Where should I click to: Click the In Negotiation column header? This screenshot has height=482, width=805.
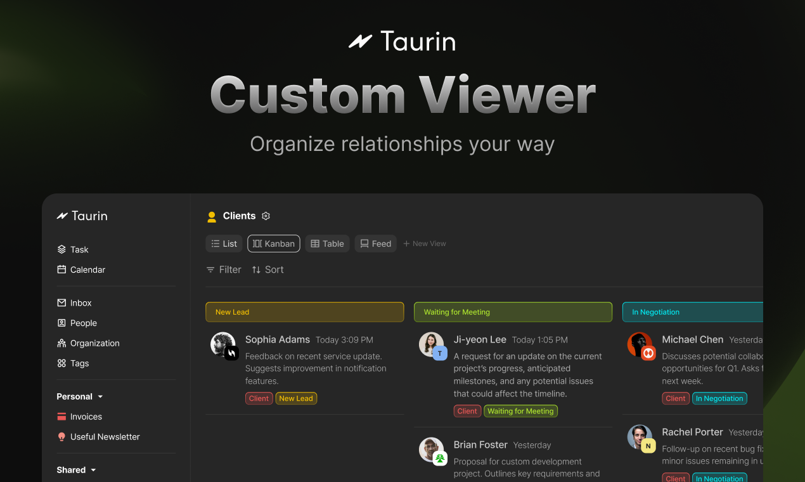[693, 312]
